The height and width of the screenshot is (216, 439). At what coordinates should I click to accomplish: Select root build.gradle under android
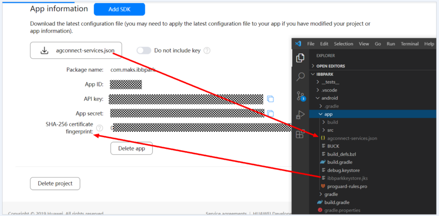[x=337, y=202]
